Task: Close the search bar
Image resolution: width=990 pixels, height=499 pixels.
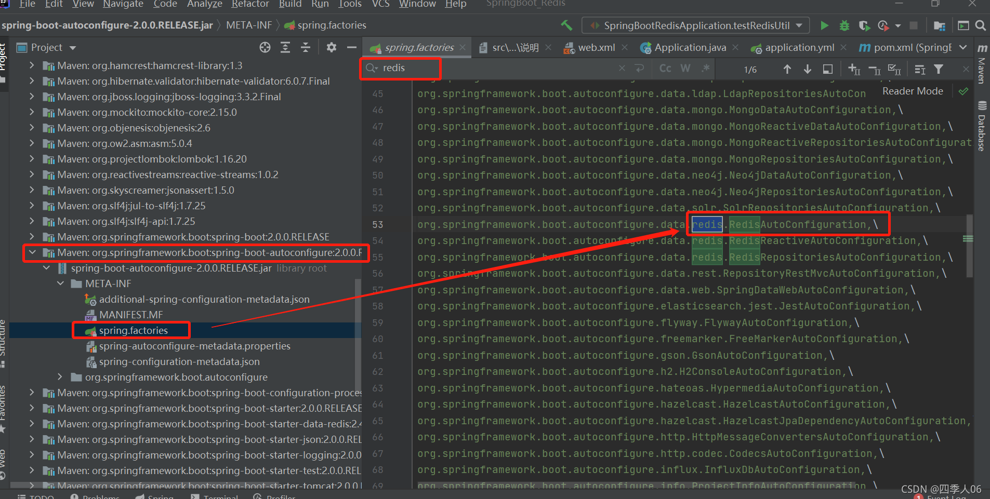Action: 966,69
